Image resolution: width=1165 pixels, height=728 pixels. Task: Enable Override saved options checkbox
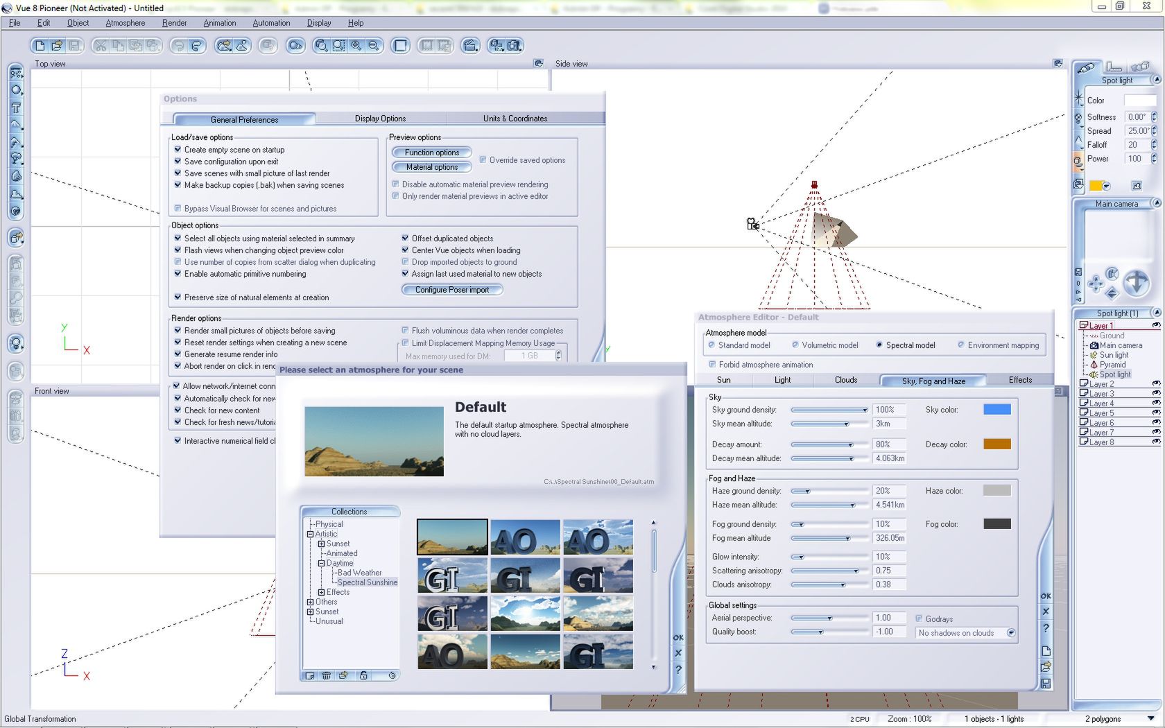(483, 160)
